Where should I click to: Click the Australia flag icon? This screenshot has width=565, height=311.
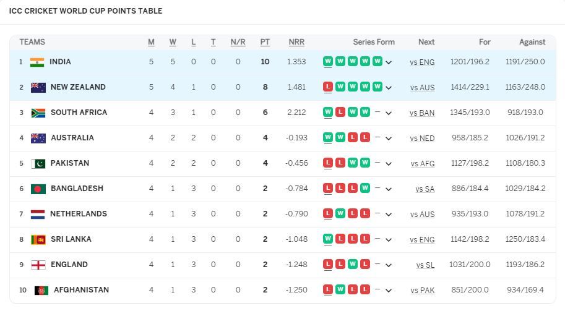pos(38,138)
